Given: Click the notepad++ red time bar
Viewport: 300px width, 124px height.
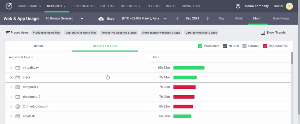Looking at the screenshot, I should coord(184,87).
